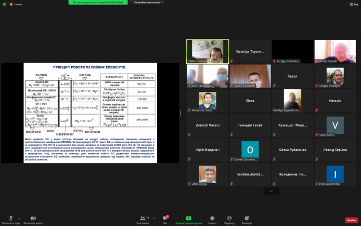
Task: Select the nataliya.zholob tile
Action: point(250,175)
